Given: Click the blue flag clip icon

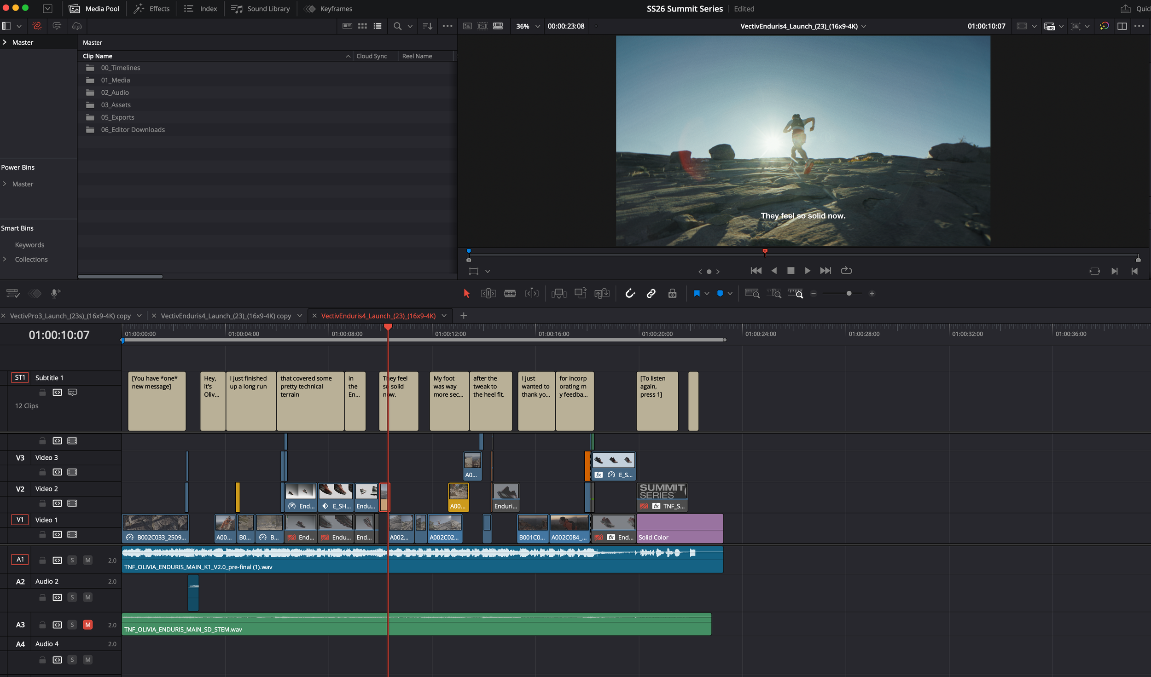Looking at the screenshot, I should point(697,294).
